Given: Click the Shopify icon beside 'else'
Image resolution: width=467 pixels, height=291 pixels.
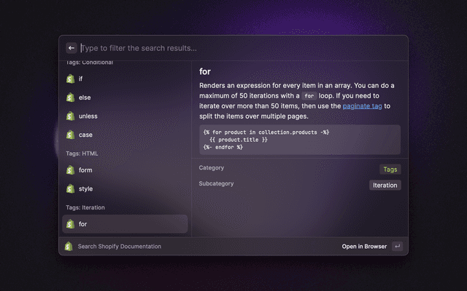Looking at the screenshot, I should [71, 97].
